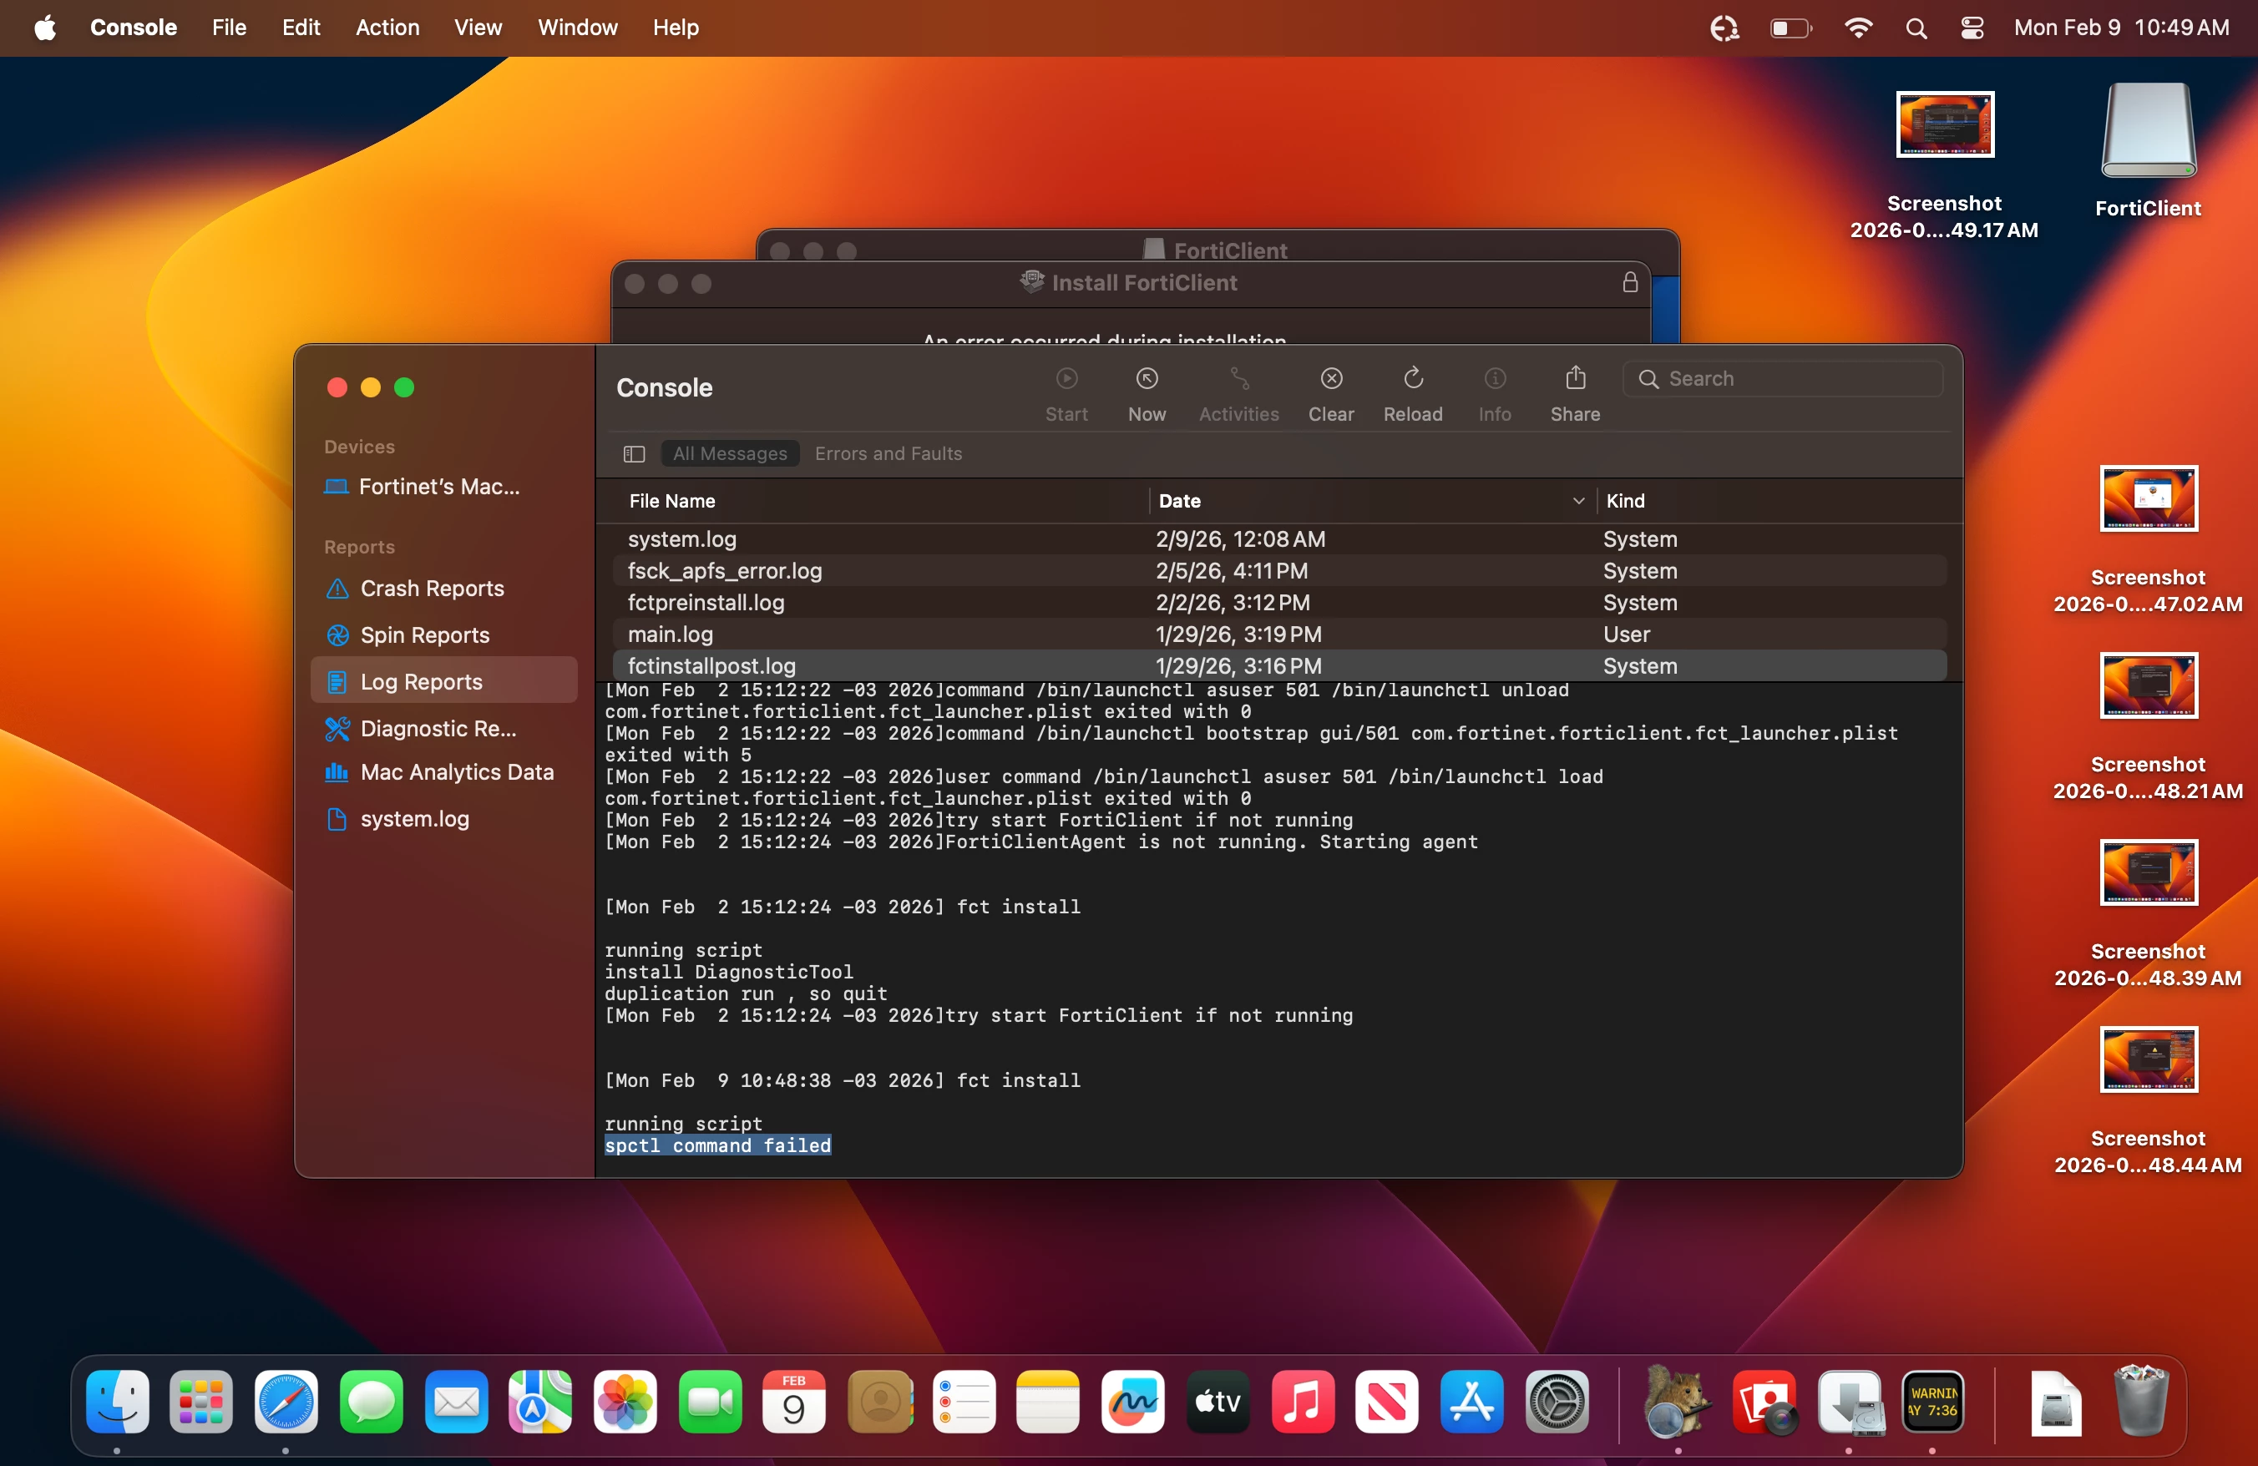Click the lock icon in Install FortiClient window

(1630, 282)
